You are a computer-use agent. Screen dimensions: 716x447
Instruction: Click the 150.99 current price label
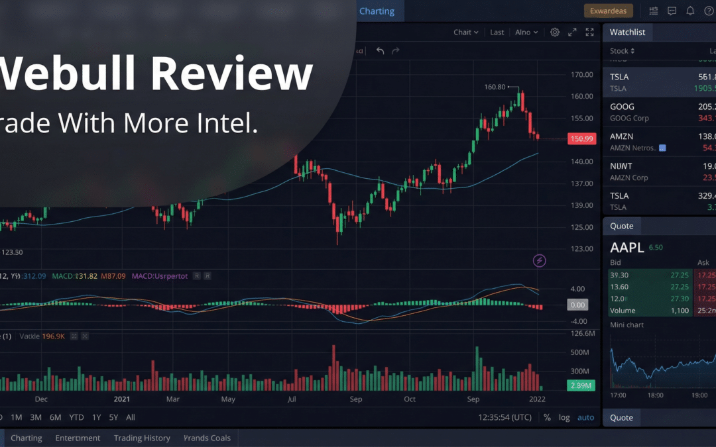tap(582, 138)
